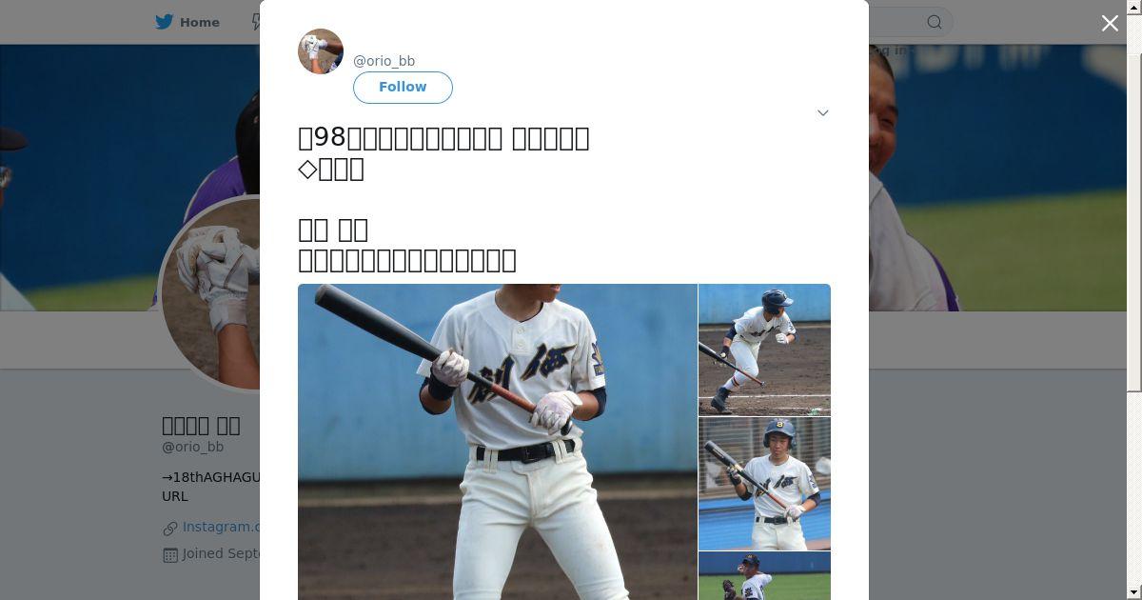Open the thumbnail of player holding bat
This screenshot has width=1142, height=600.
(x=765, y=484)
